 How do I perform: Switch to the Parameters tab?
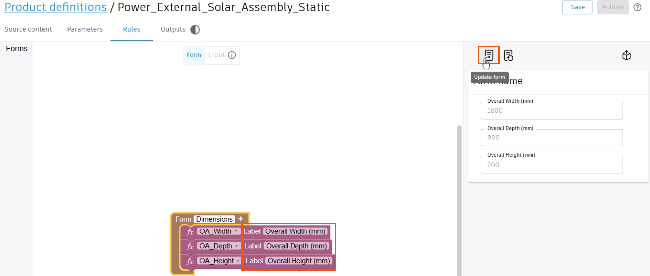point(85,29)
